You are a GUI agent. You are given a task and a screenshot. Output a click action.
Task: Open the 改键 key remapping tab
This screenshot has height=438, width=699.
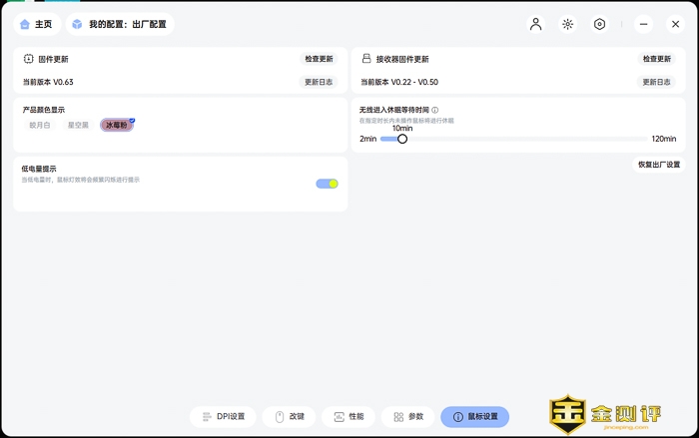[290, 417]
